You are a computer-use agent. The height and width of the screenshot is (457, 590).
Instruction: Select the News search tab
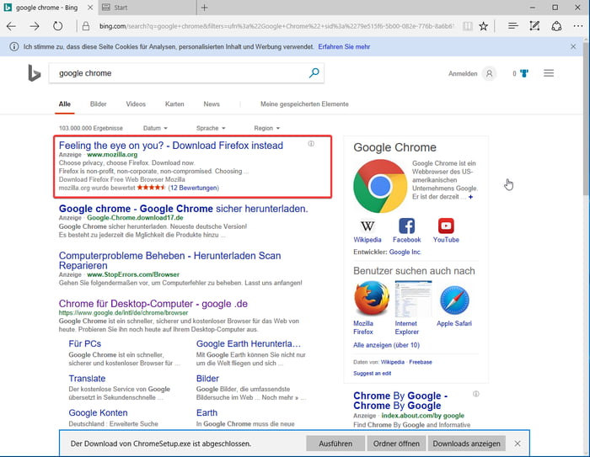coord(212,104)
